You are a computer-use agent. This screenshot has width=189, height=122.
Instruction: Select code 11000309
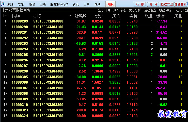[x=20, y=99]
